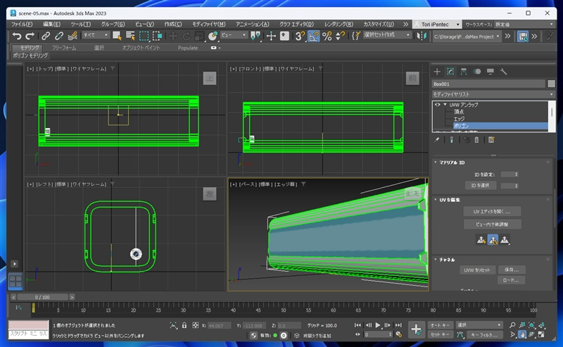Collapse the UVW アンラップ modifier tree
Viewport: 563px width, 347px height.
[445, 104]
